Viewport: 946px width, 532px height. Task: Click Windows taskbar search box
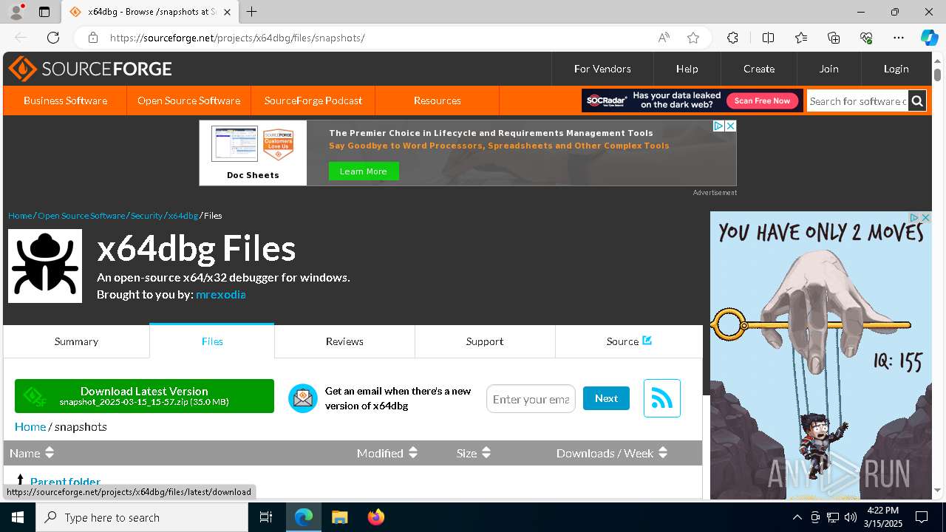(x=142, y=517)
